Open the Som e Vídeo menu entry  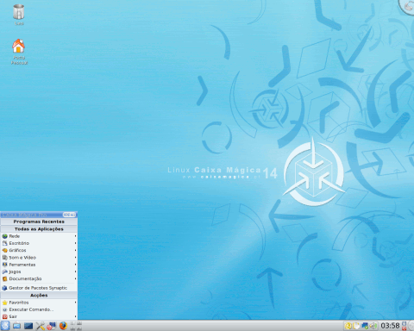coord(39,258)
